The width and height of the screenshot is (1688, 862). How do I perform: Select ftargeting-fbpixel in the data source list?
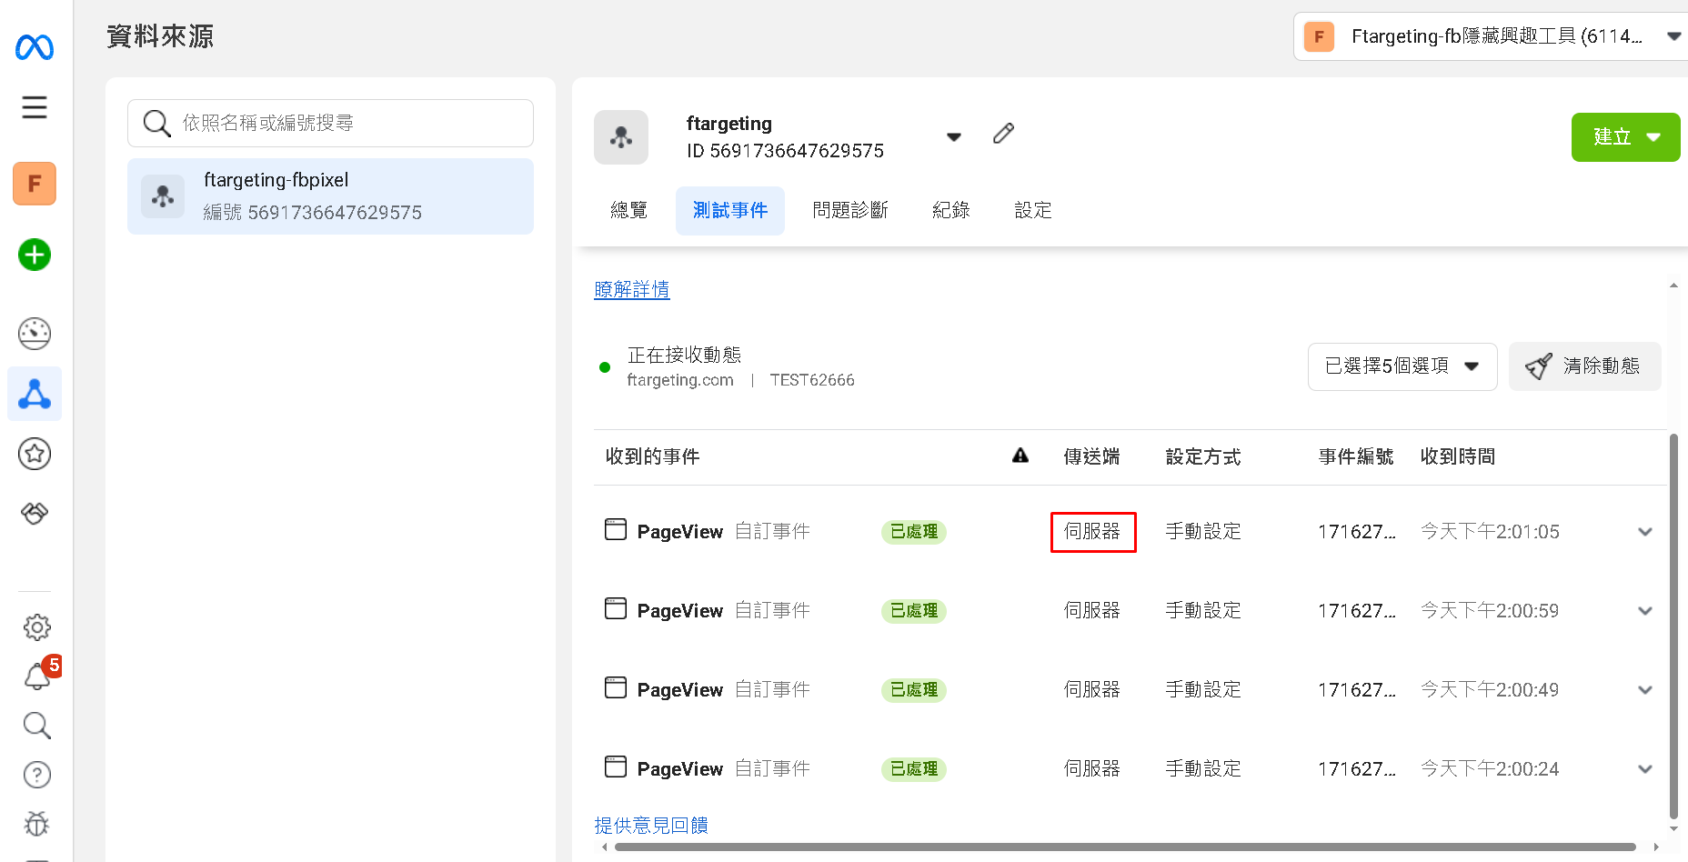(330, 196)
